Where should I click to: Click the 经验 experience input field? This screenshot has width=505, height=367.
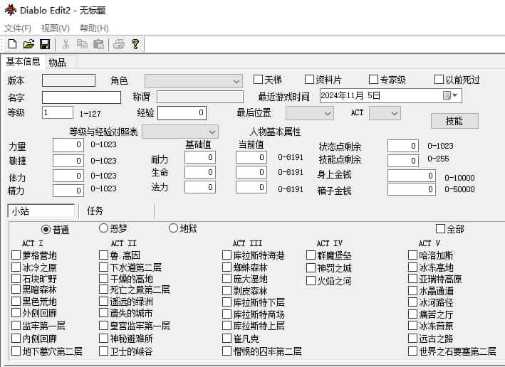click(182, 113)
